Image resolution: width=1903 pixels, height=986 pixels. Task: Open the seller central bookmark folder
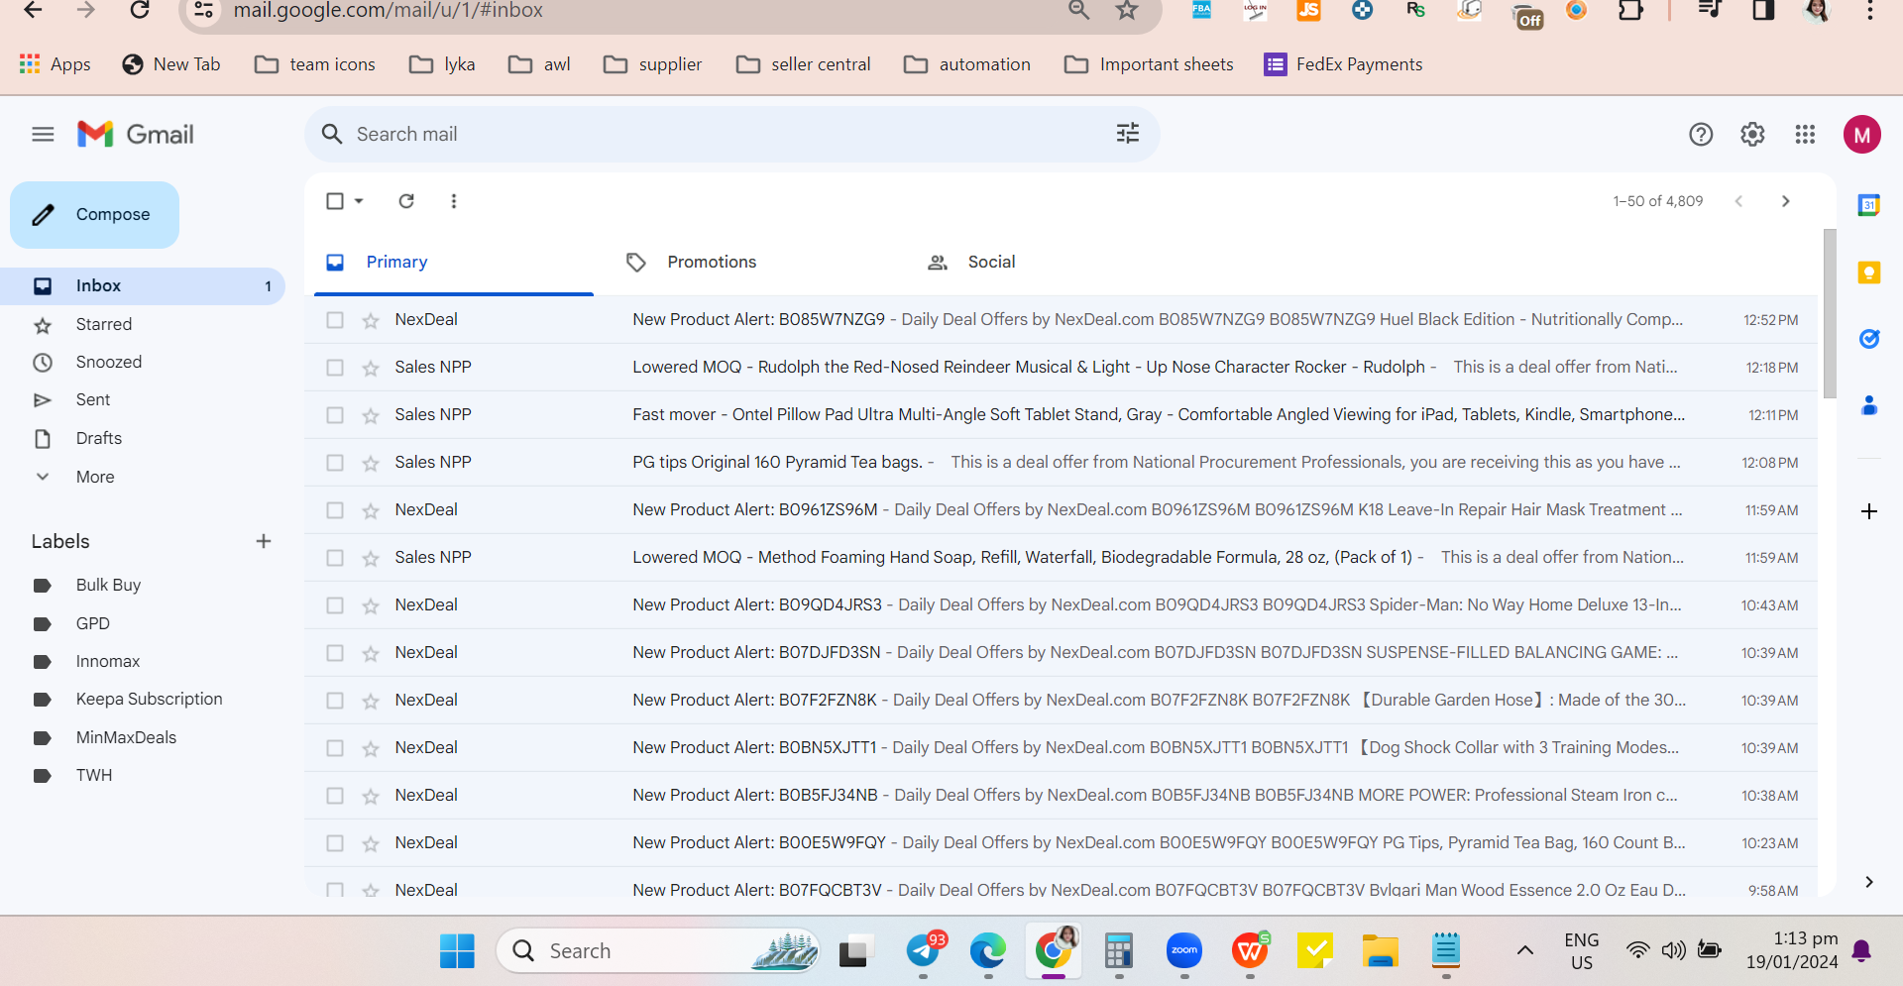click(804, 64)
